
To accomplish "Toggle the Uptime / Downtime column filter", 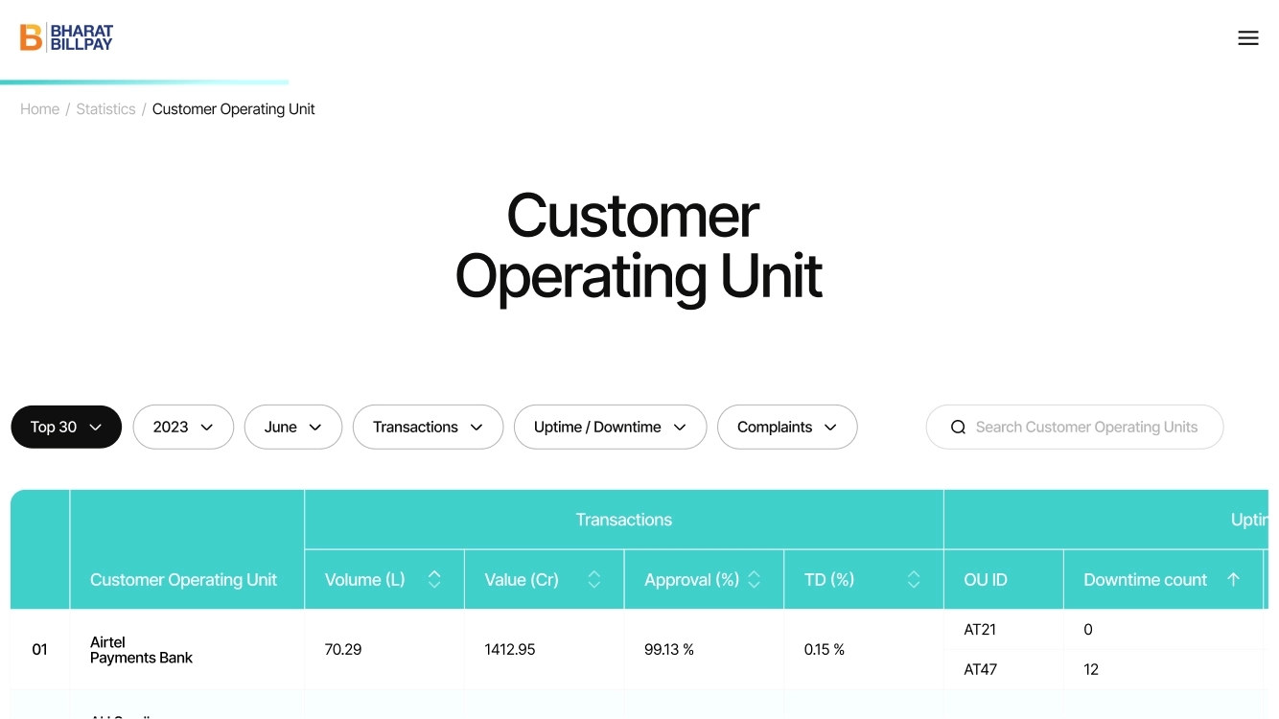I will (610, 427).
